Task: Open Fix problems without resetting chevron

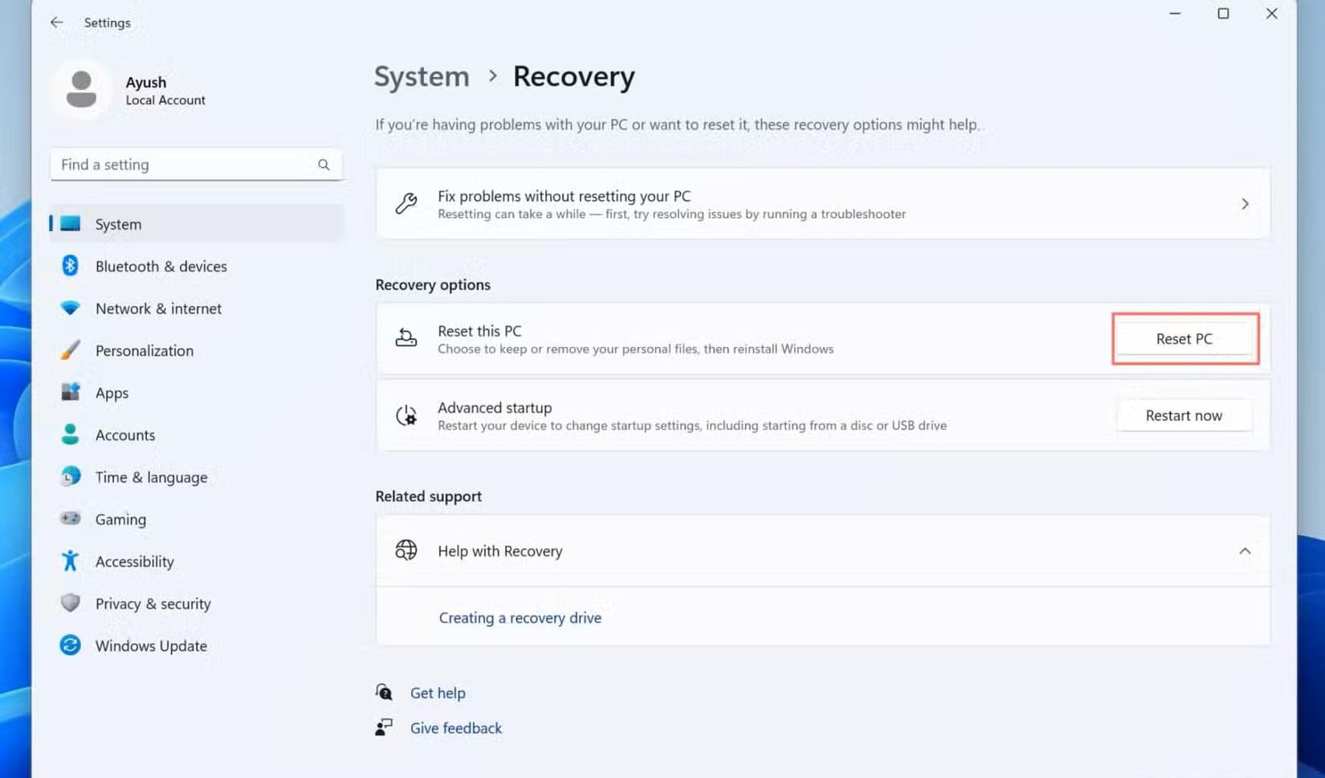Action: (x=1244, y=204)
